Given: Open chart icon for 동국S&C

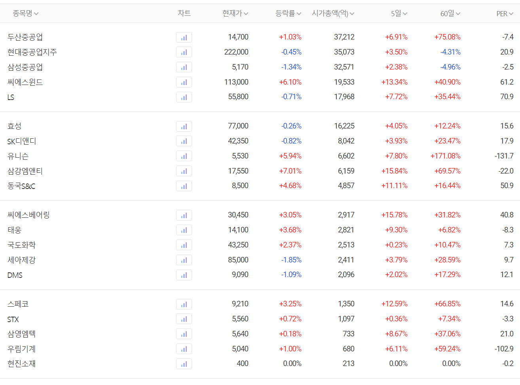Looking at the screenshot, I should tap(184, 186).
